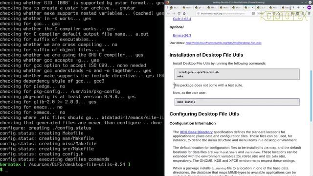Click 'checking for pkg-config' terminal line

coord(60,91)
